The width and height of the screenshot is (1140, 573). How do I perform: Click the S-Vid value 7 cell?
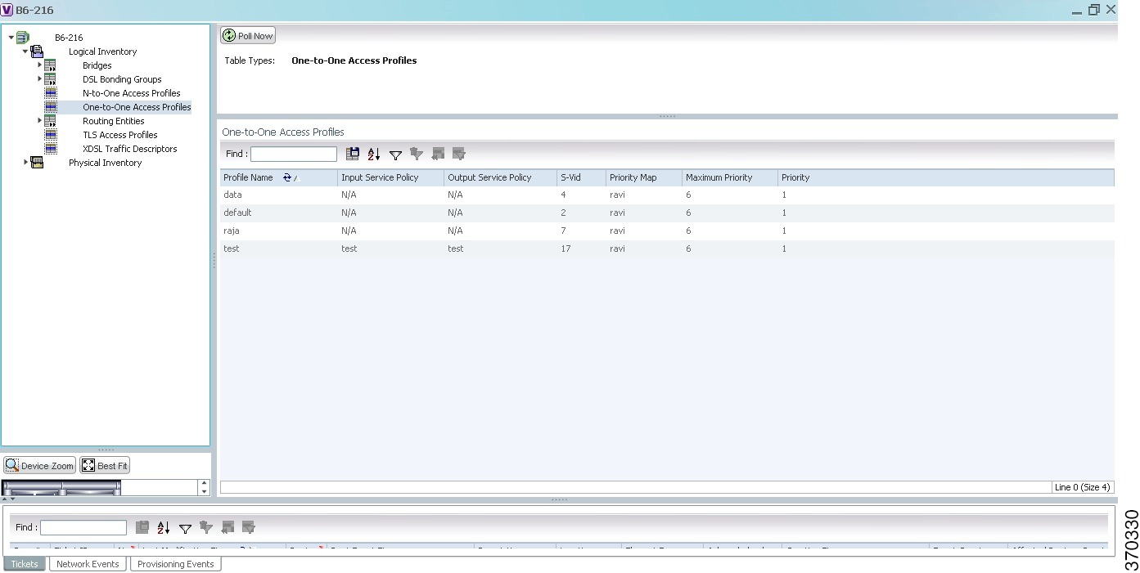[x=581, y=231]
